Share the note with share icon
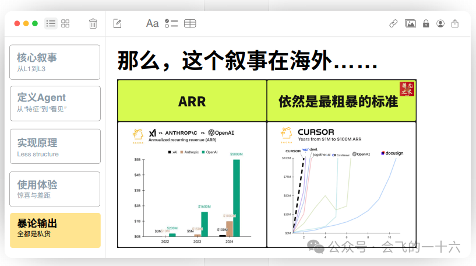 tap(455, 23)
